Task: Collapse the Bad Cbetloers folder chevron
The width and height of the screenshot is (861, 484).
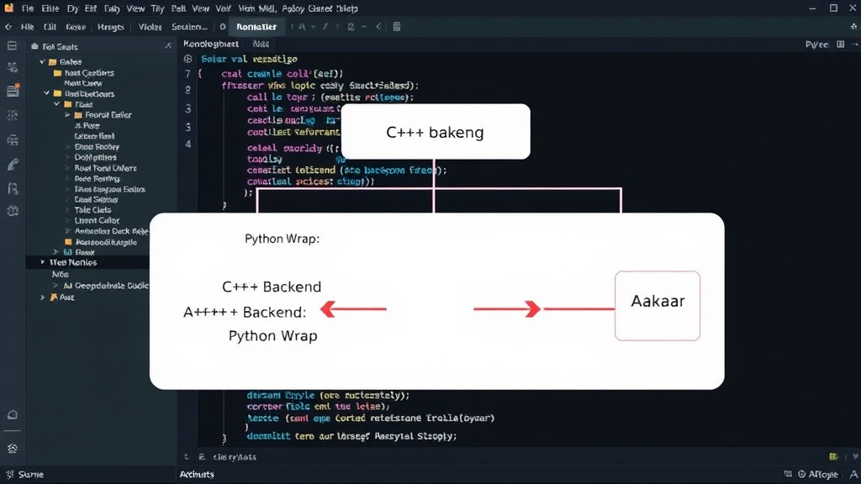Action: tap(47, 94)
